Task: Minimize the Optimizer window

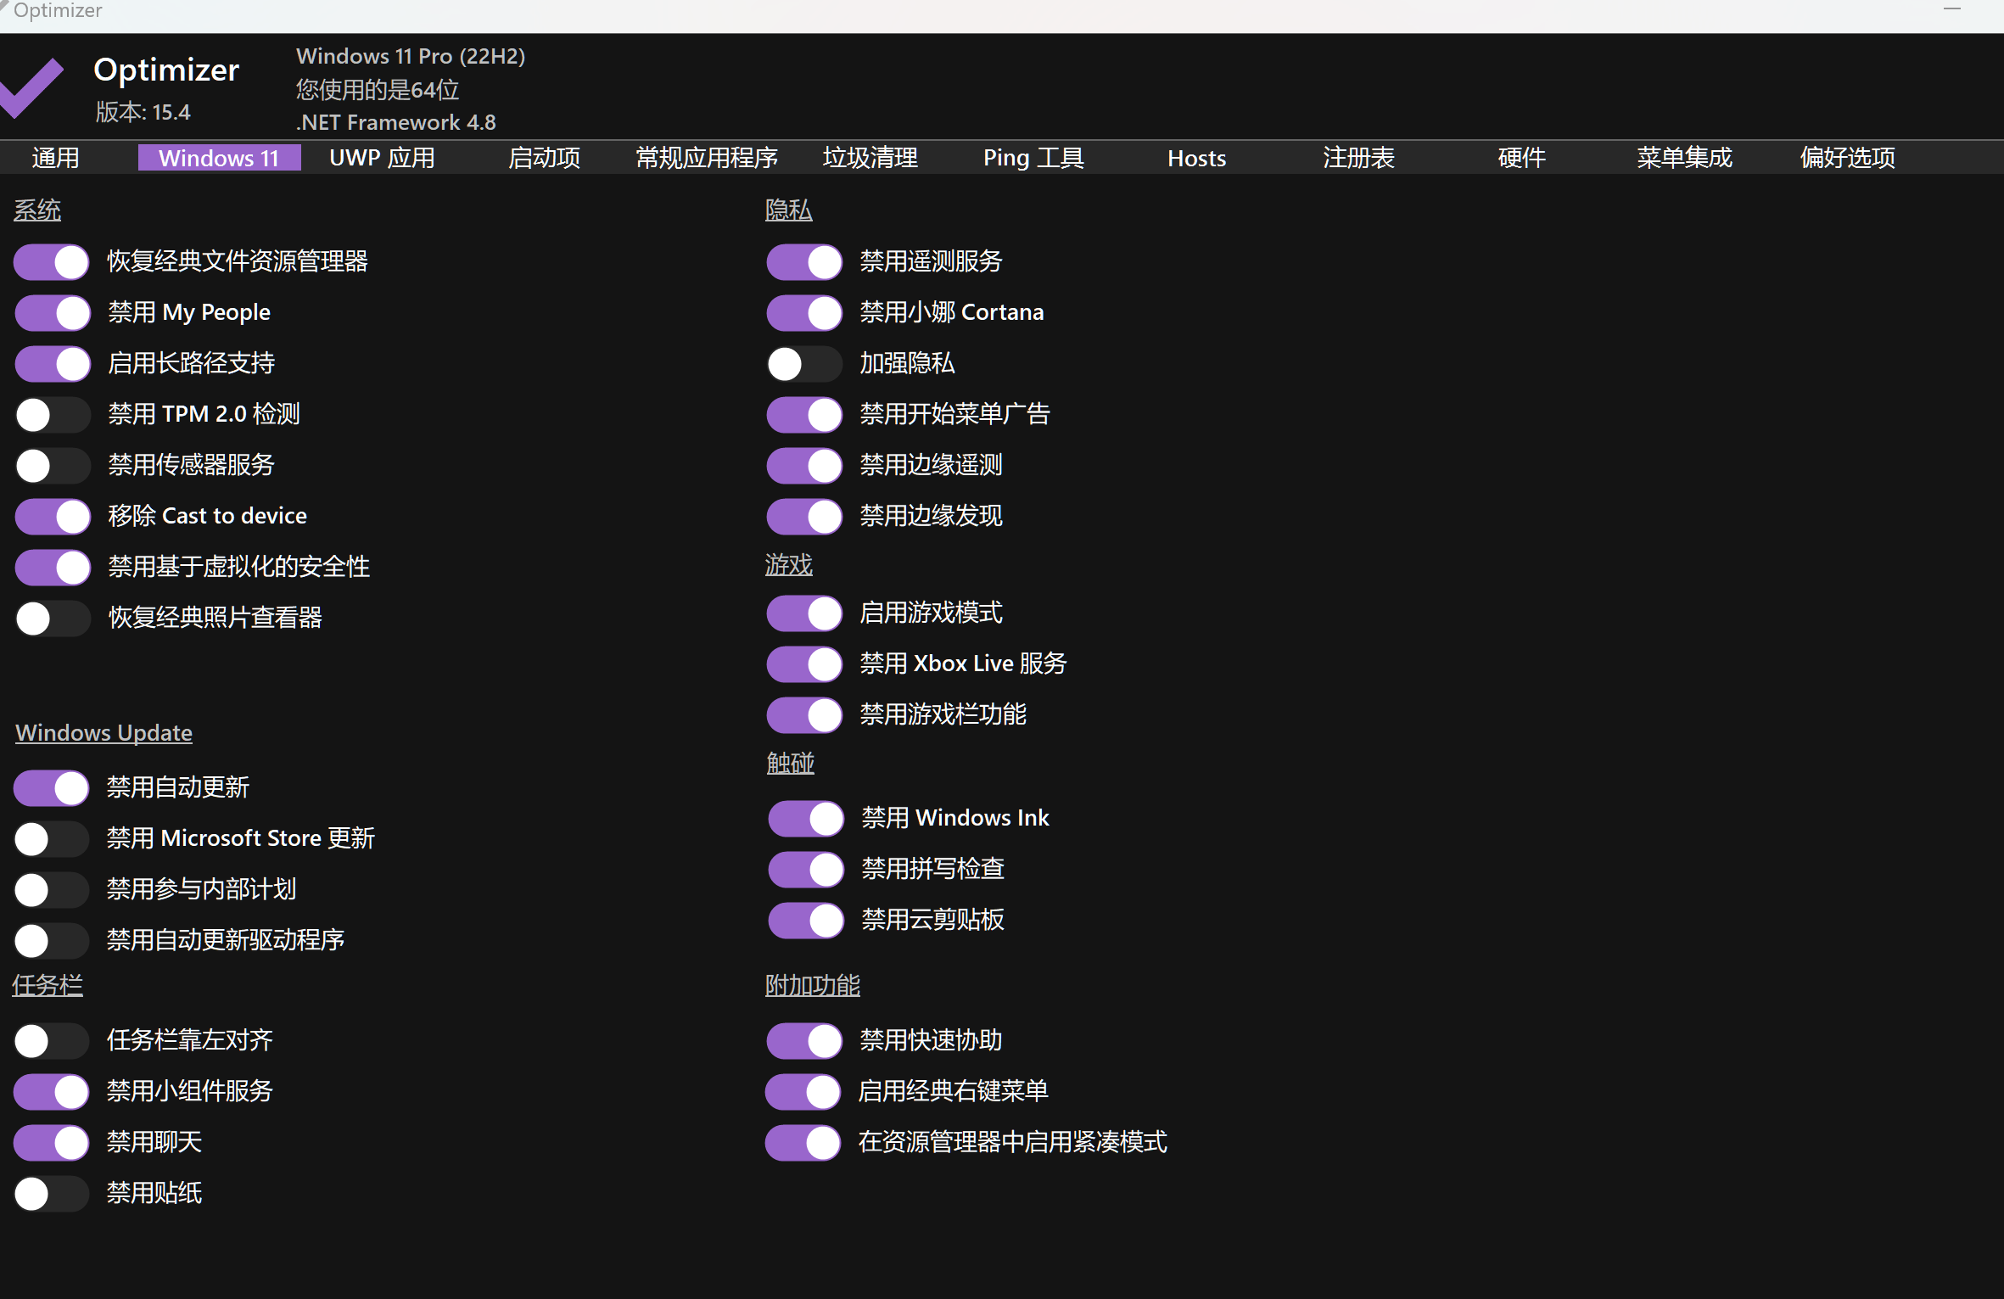Action: click(1951, 9)
